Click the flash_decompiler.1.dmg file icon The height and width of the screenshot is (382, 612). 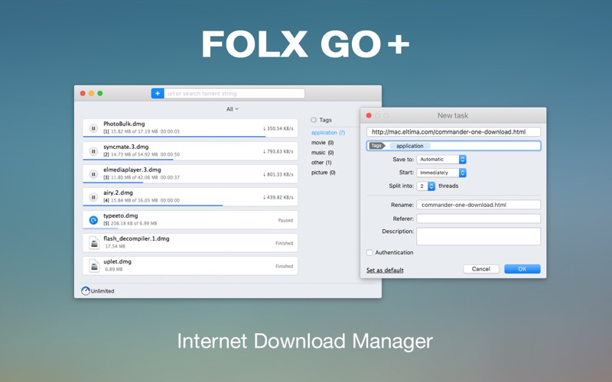coord(94,243)
